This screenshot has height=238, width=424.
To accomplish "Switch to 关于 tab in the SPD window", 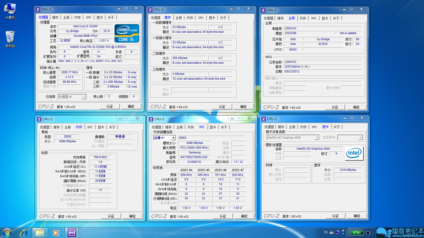I will [224, 127].
